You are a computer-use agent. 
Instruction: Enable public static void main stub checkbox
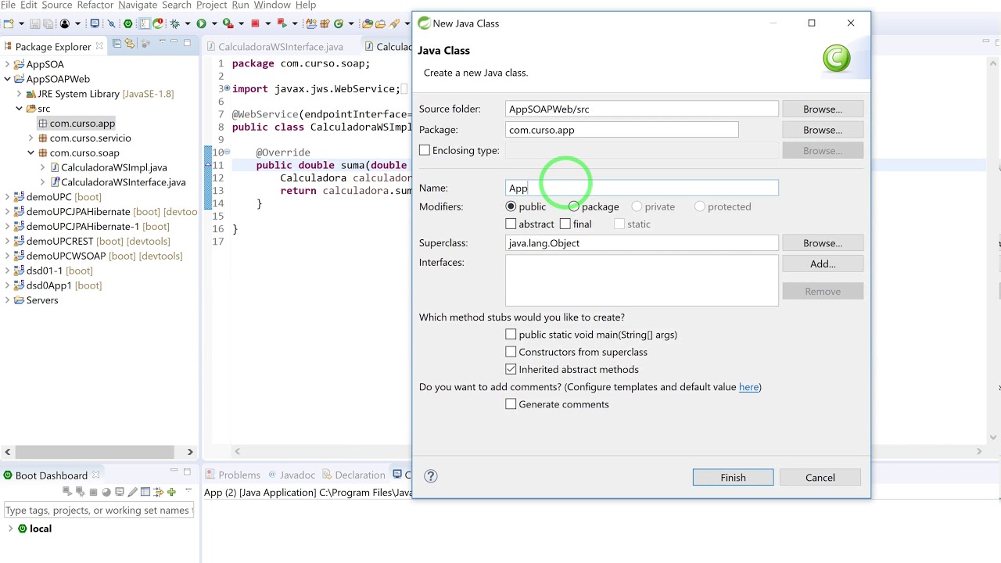click(x=511, y=335)
